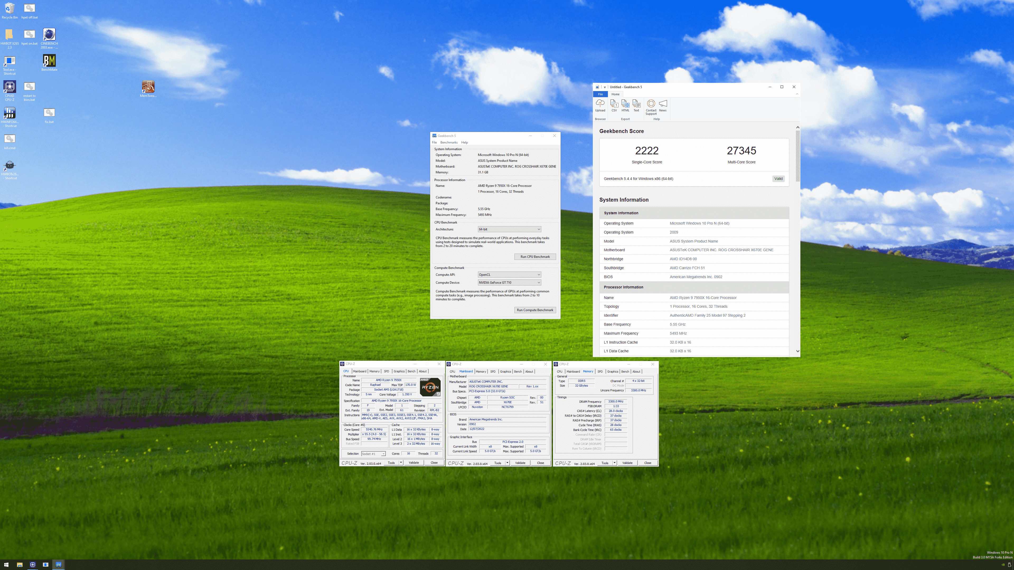Select the Tool.exe shortcut icon
Screen dimensions: 1014x570
(x=10, y=65)
